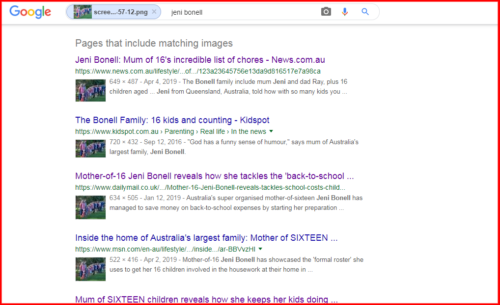The width and height of the screenshot is (500, 305).
Task: Open 'Mum of SIXTEEN children reveals' result
Action: [206, 299]
